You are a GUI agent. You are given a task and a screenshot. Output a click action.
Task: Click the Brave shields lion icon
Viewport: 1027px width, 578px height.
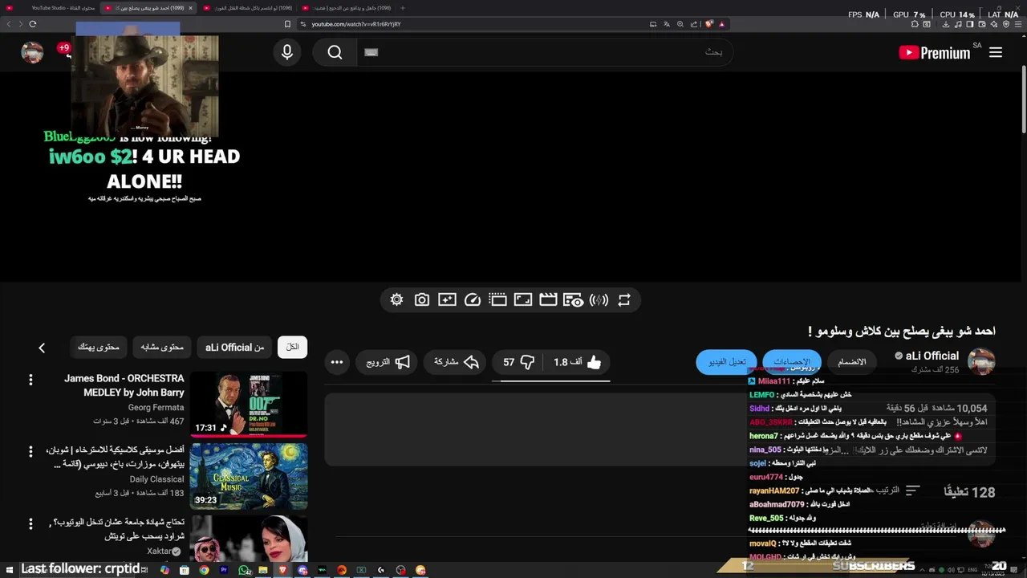point(708,24)
